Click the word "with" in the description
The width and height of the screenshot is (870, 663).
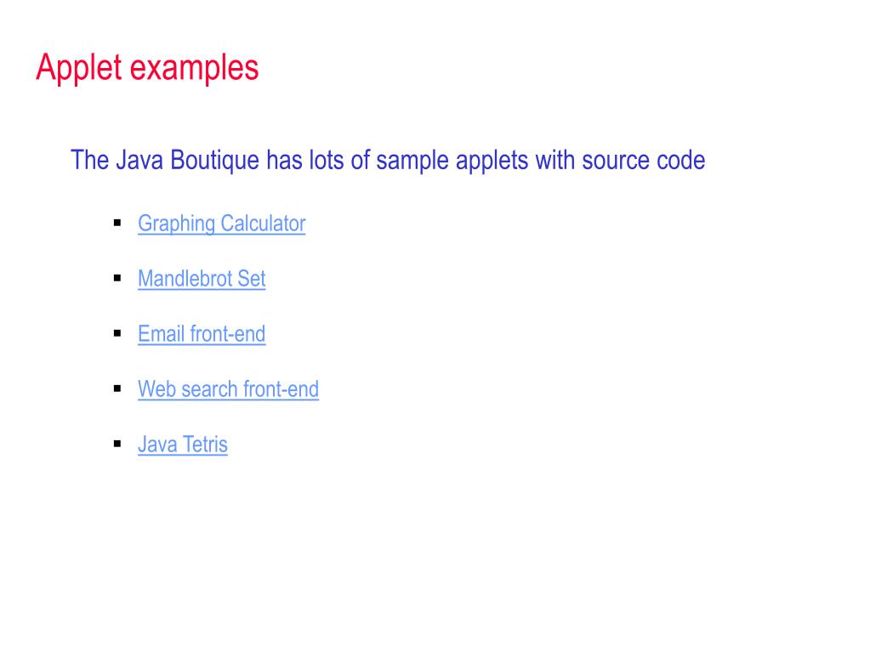[555, 160]
